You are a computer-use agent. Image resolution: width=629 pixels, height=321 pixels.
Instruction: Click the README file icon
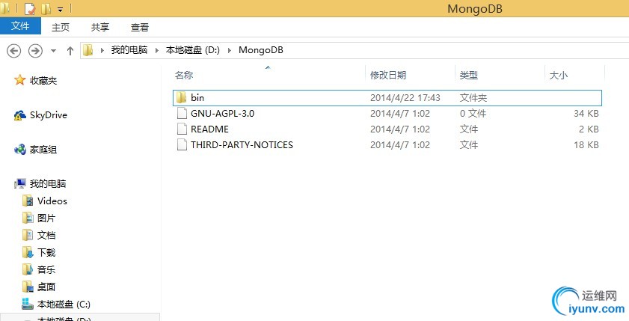[x=182, y=129]
